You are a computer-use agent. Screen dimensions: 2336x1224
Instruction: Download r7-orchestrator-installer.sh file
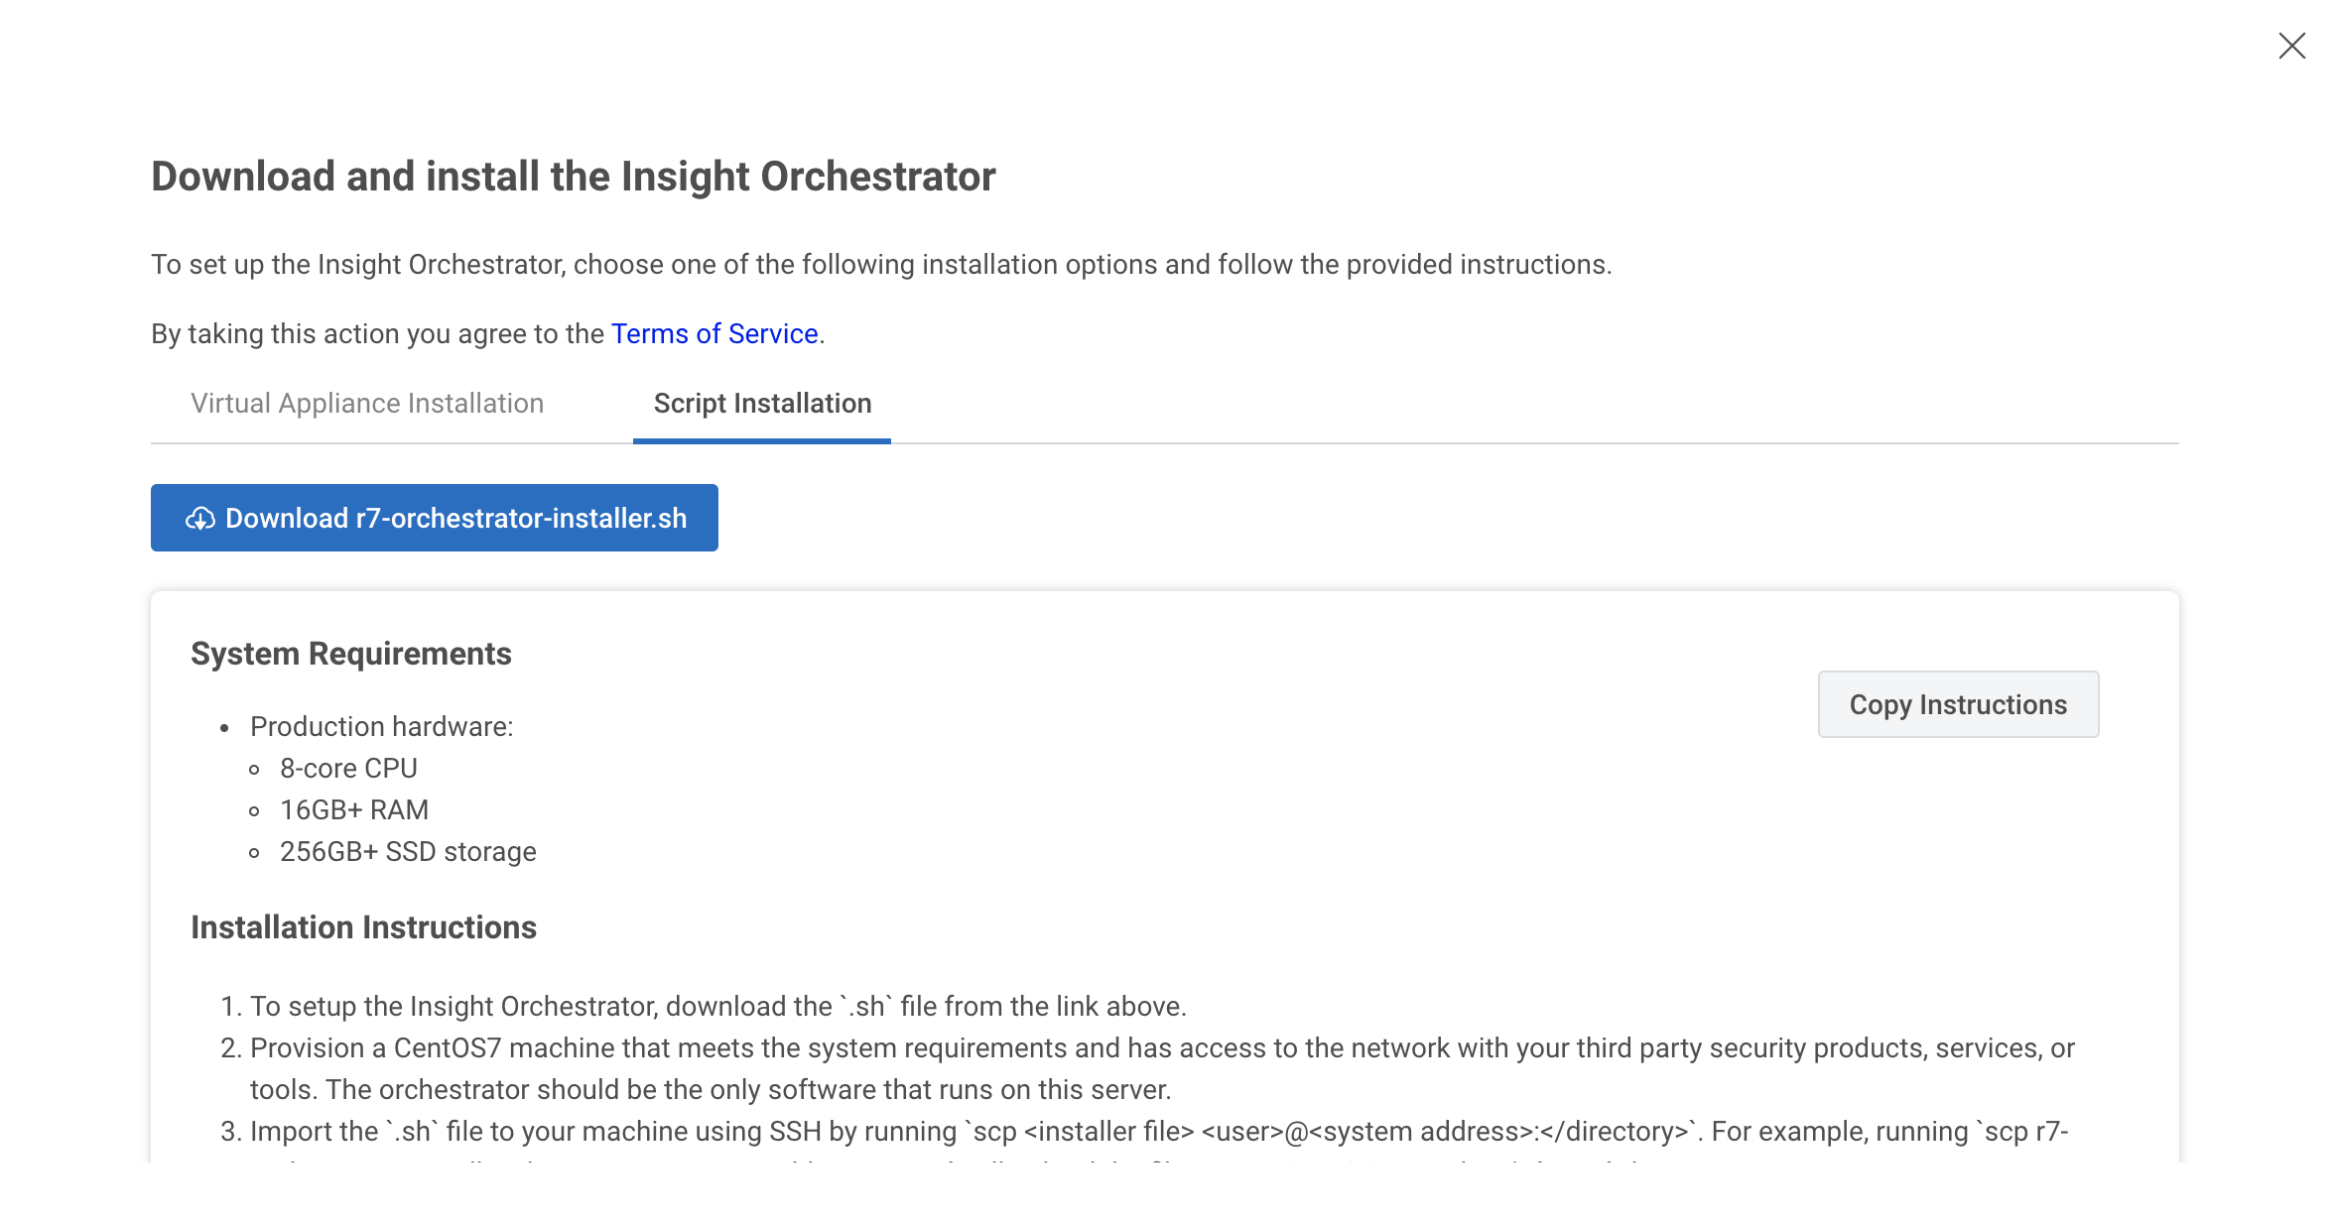(455, 519)
